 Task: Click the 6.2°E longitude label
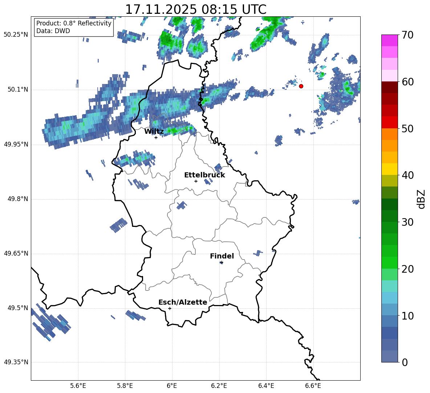(x=219, y=386)
